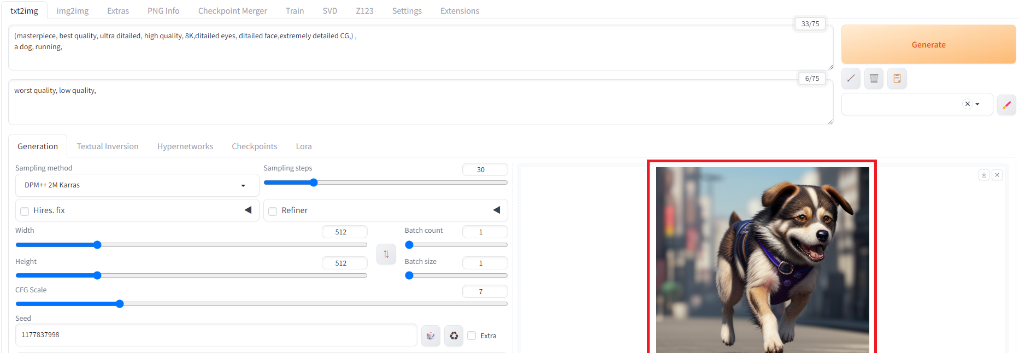Click the Sampling steps number field

(485, 169)
